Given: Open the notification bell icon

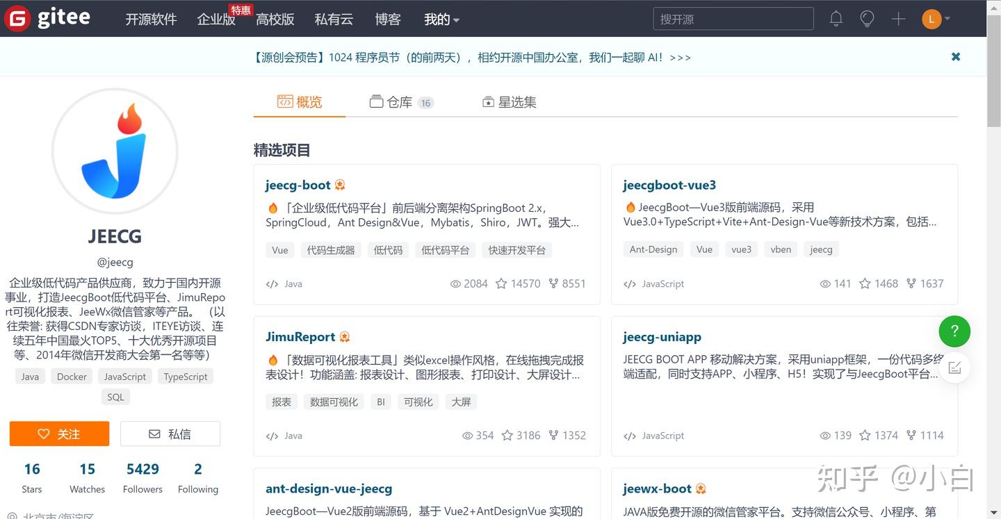Looking at the screenshot, I should coord(836,19).
